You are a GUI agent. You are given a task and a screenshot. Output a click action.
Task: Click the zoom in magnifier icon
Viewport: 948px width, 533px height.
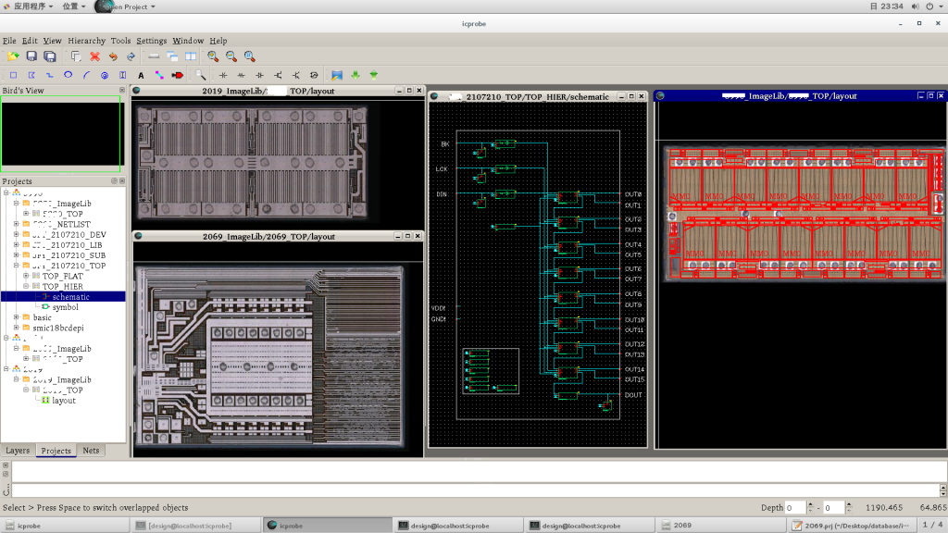click(213, 56)
